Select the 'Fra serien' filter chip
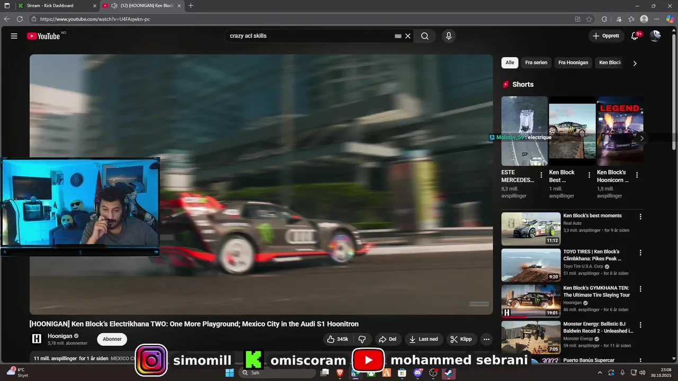 tap(536, 62)
